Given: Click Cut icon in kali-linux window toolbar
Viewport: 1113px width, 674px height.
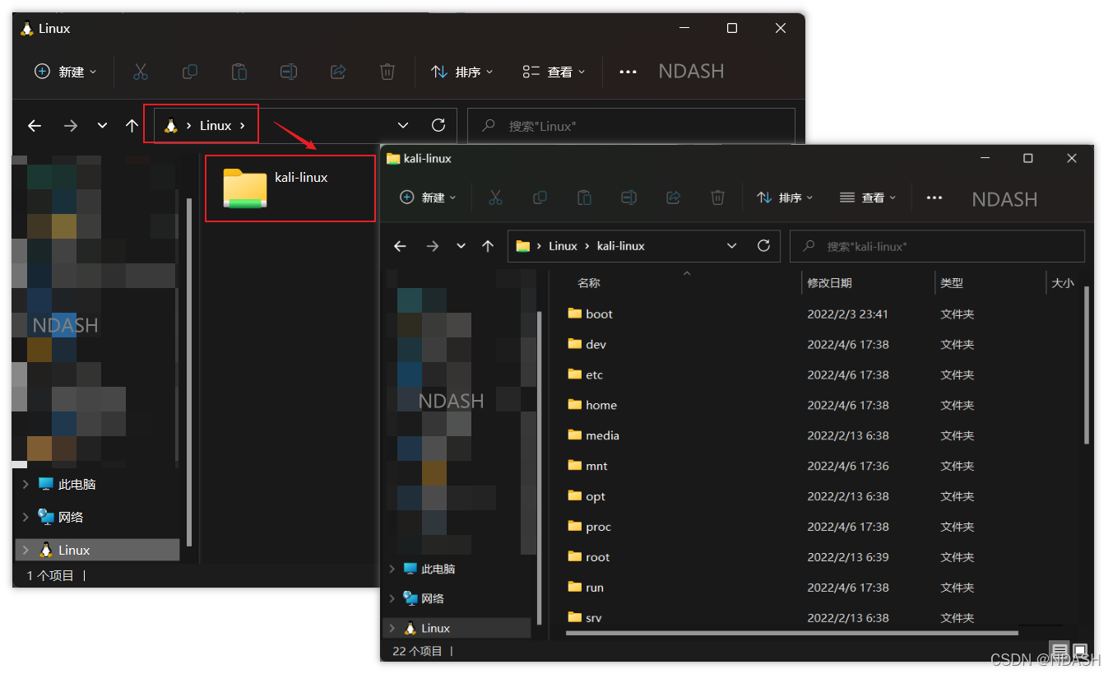Looking at the screenshot, I should click(495, 198).
